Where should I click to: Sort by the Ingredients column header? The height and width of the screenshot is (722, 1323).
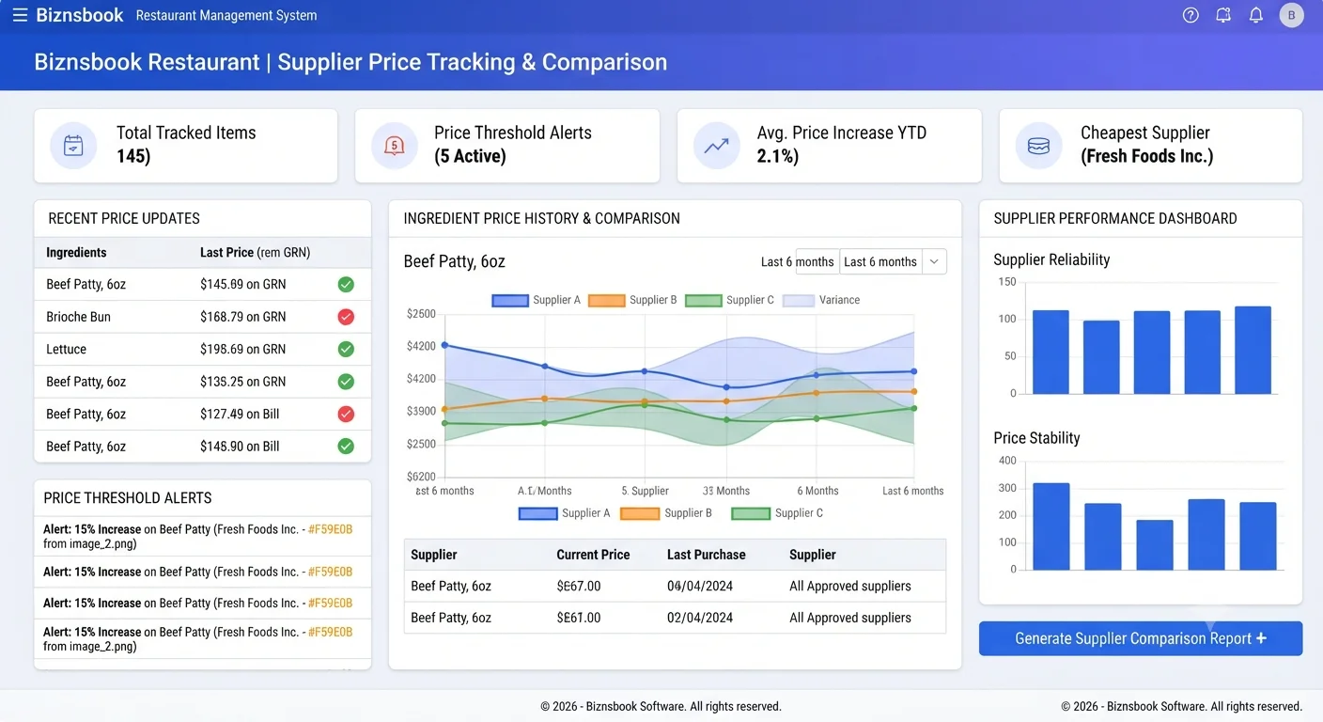click(76, 252)
